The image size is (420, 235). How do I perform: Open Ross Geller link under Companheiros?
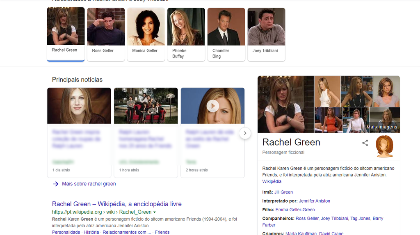pyautogui.click(x=307, y=218)
